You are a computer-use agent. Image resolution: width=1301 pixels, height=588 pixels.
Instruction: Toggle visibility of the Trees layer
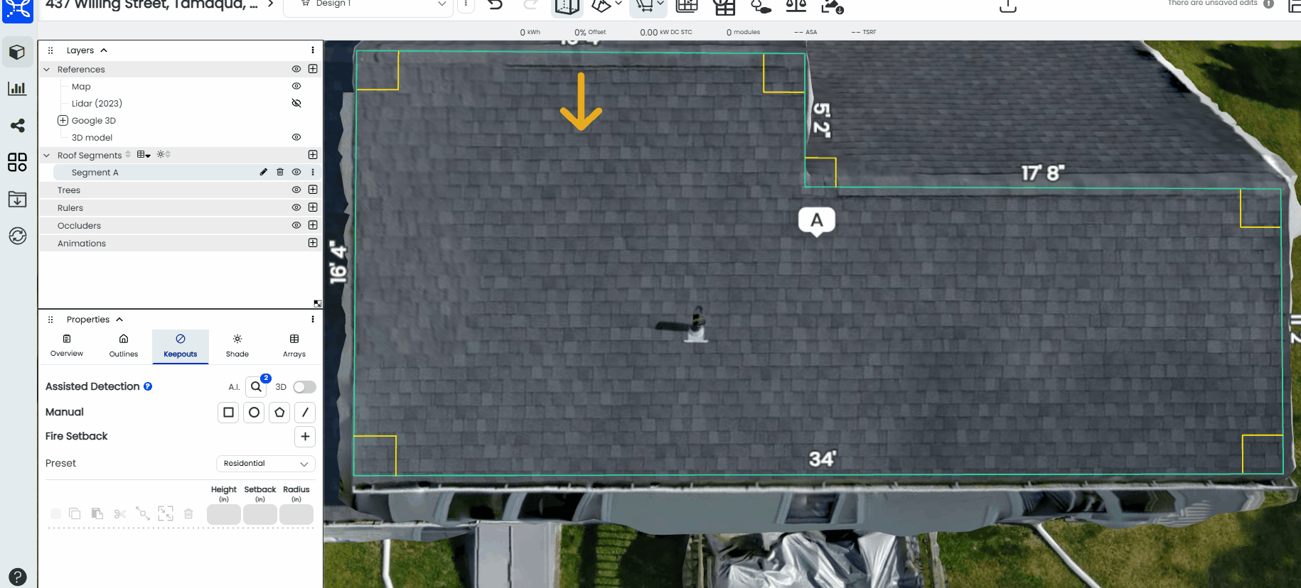[x=296, y=190]
